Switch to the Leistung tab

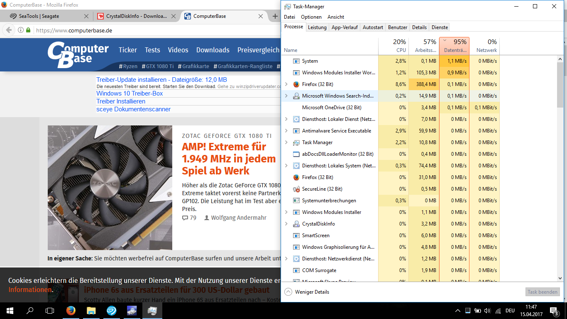pos(317,27)
